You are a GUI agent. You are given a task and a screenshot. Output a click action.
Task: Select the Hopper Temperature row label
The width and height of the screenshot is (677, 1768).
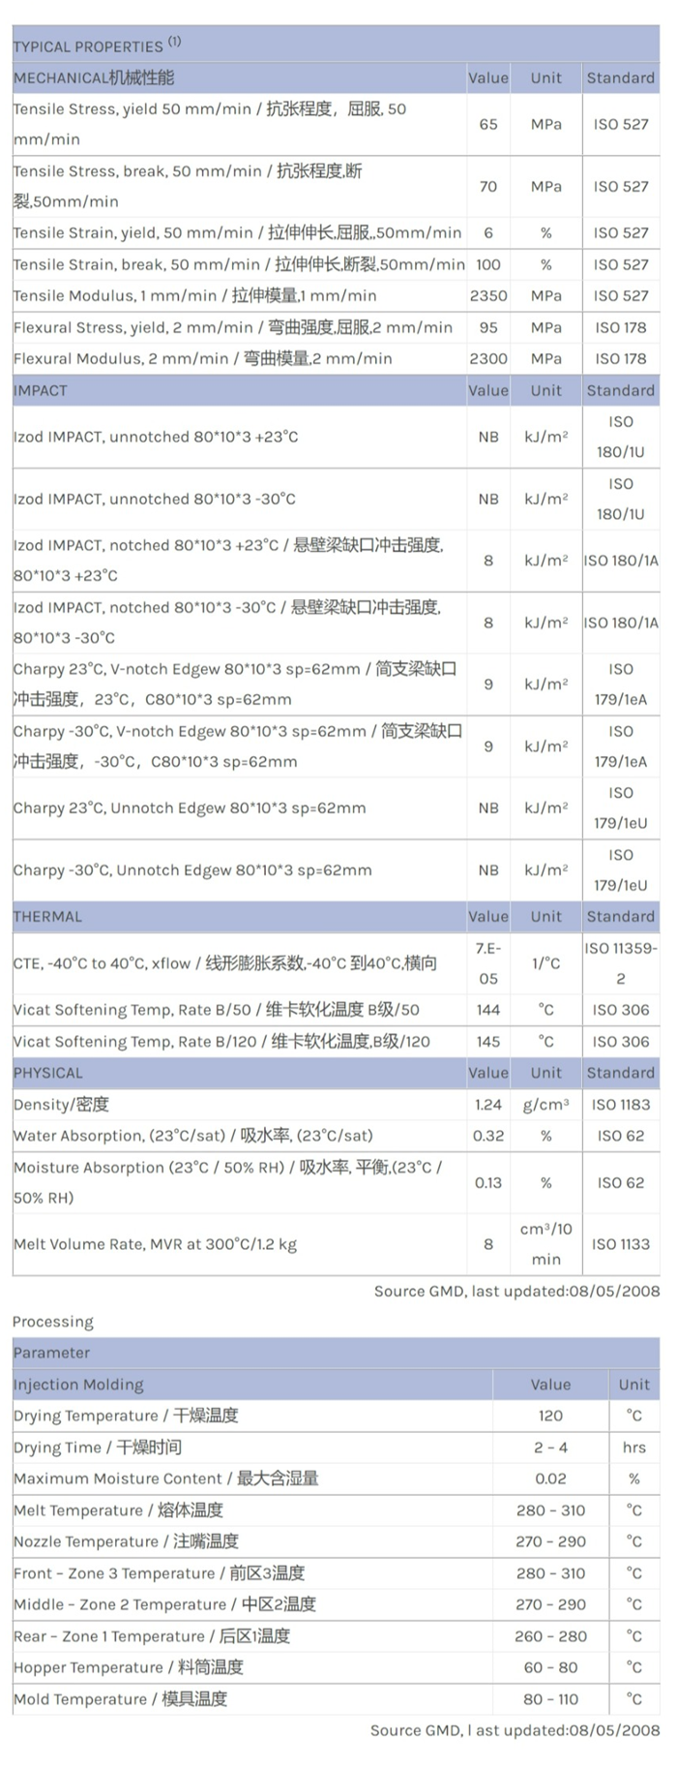click(x=129, y=1667)
